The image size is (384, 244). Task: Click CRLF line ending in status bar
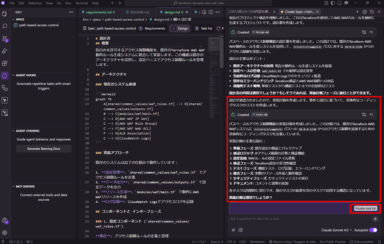[x=243, y=242]
